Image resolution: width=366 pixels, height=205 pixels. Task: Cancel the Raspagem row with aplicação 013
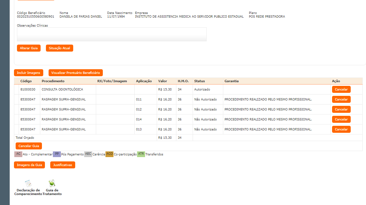click(341, 129)
